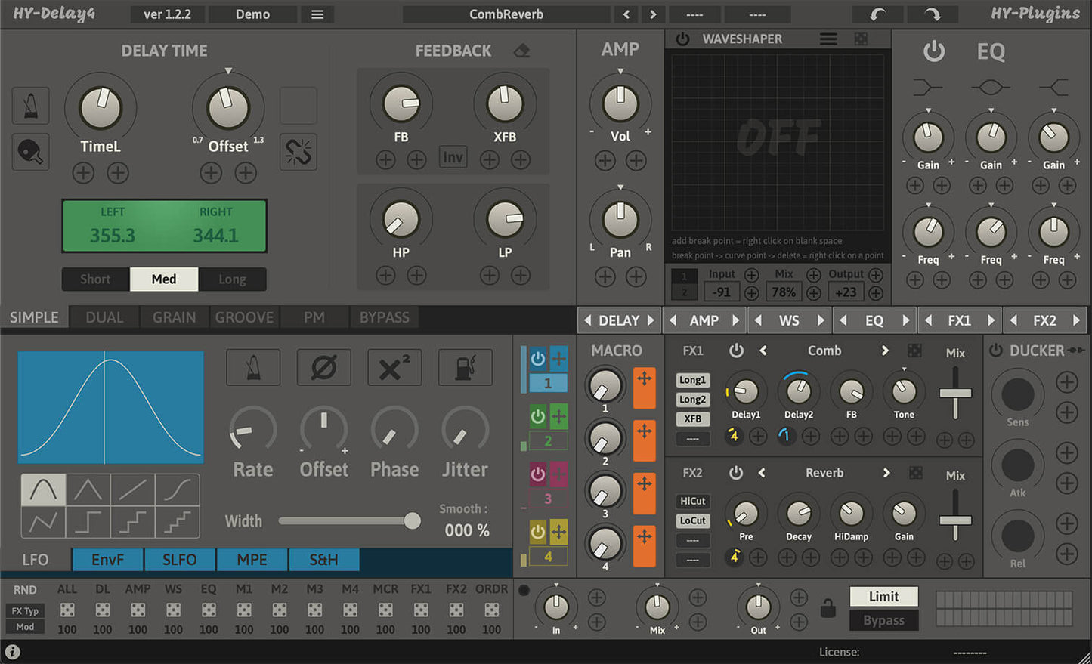
Task: Click the ping-pong paddle icon
Action: point(31,152)
